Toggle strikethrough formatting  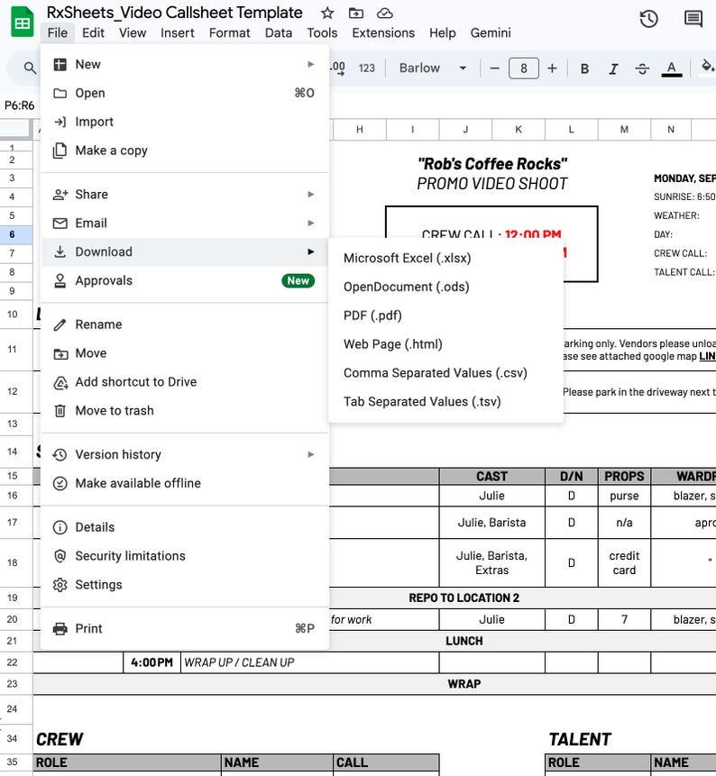click(x=642, y=68)
